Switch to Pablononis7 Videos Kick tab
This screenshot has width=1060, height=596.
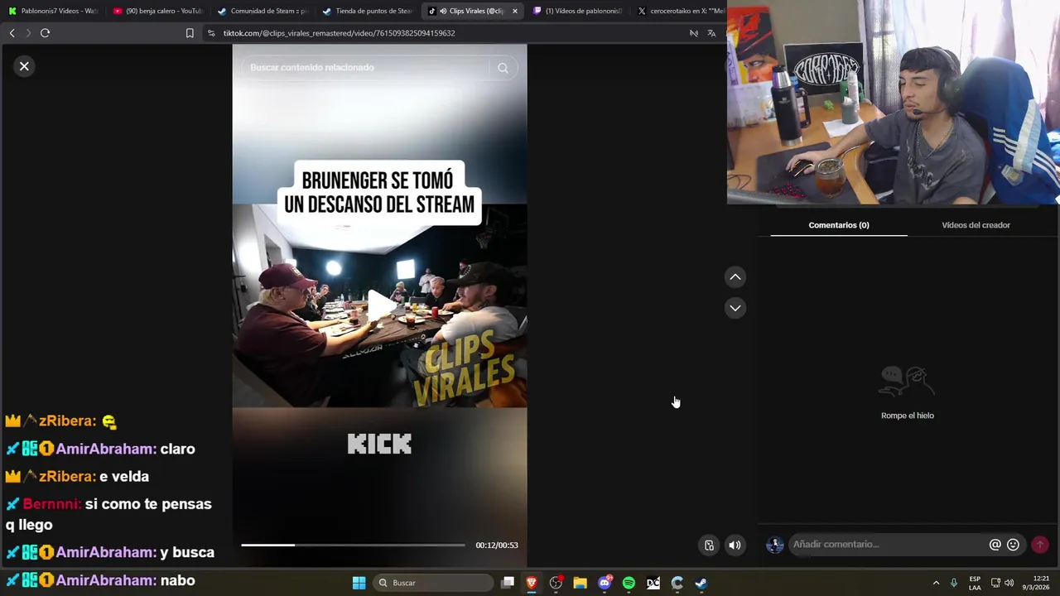pyautogui.click(x=53, y=11)
